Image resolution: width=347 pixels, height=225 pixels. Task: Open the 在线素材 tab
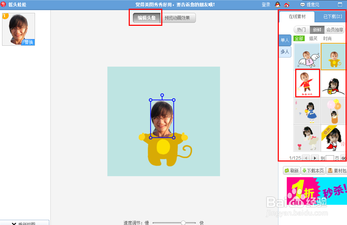pyautogui.click(x=297, y=16)
